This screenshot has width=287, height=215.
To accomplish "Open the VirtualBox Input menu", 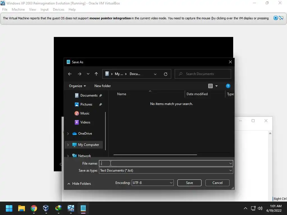I will pyautogui.click(x=45, y=9).
